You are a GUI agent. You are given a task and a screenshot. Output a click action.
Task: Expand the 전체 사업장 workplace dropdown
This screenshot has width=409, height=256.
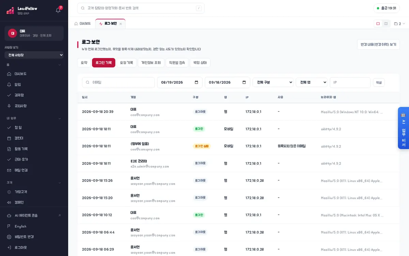(x=34, y=55)
